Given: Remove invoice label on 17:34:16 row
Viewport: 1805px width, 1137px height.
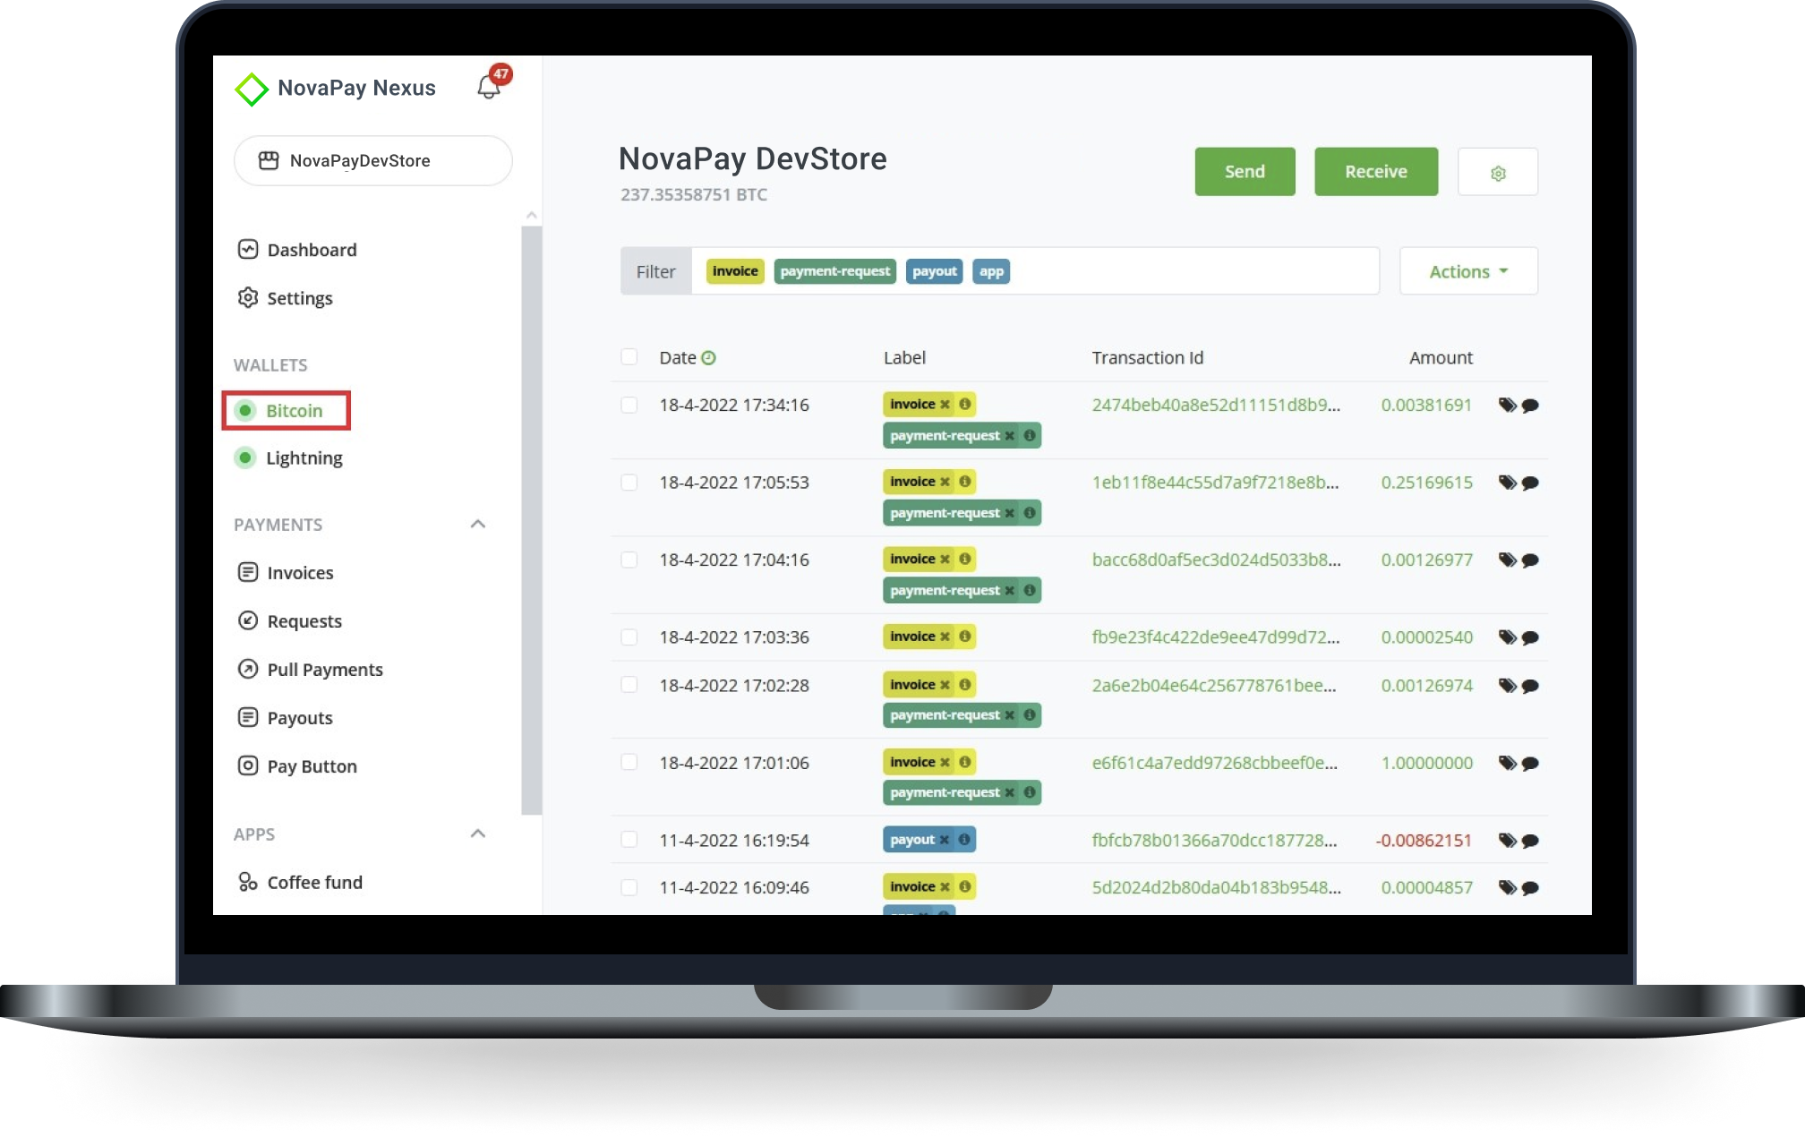Looking at the screenshot, I should tap(945, 405).
